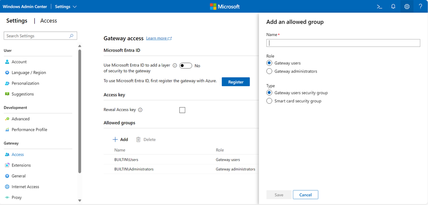
Task: Click the Reveal Access key info icon
Action: point(140,110)
